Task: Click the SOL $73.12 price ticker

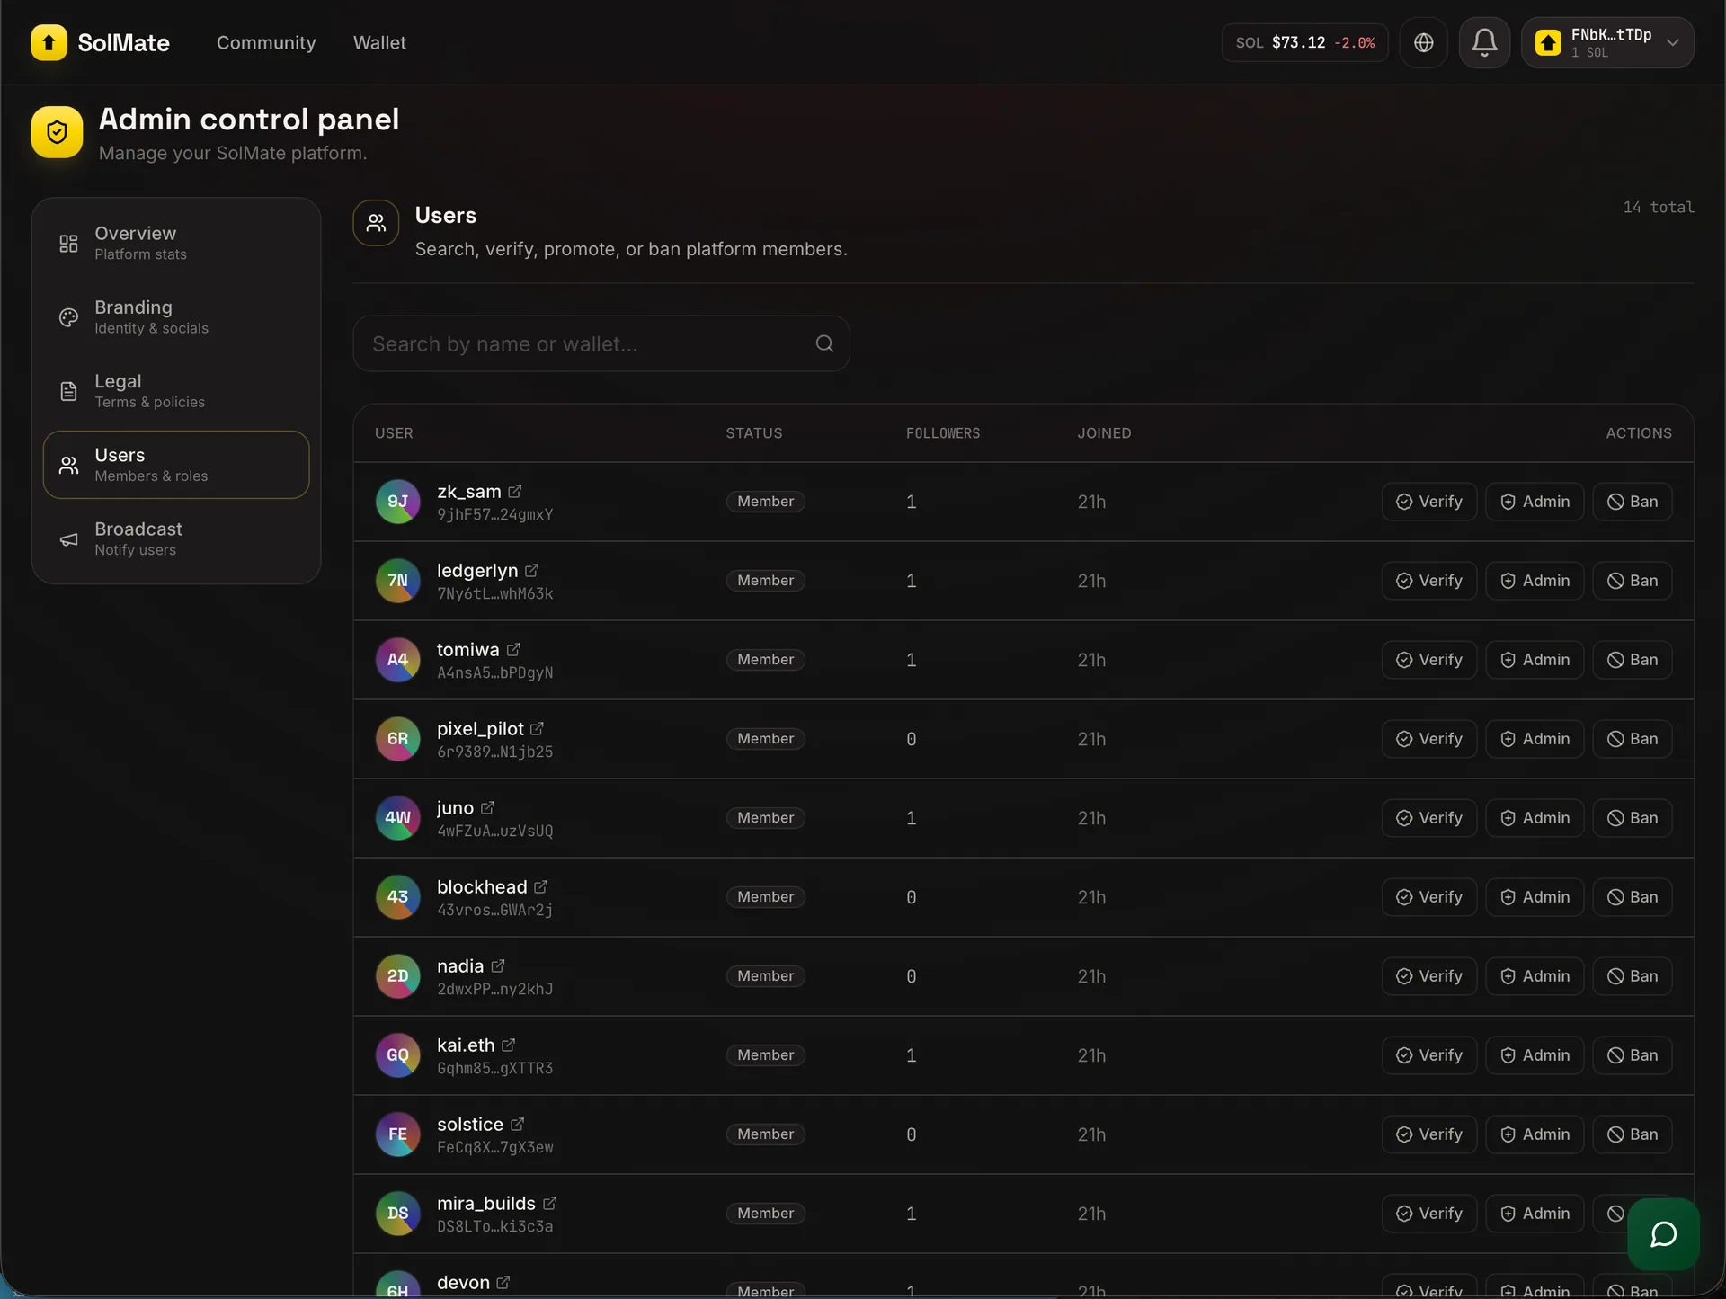Action: click(1304, 42)
